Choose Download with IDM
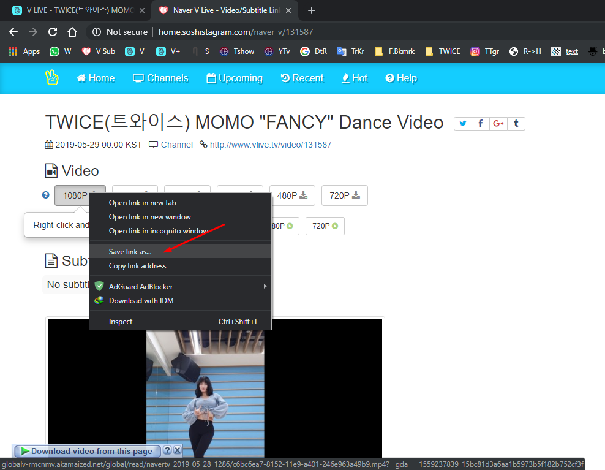Viewport: 605px width, 470px height. 180,300
